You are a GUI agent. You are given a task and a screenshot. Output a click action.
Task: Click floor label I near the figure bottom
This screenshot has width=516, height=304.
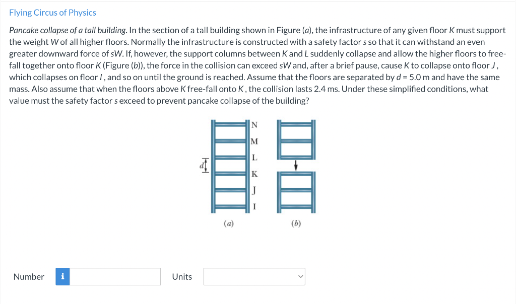[x=254, y=206]
